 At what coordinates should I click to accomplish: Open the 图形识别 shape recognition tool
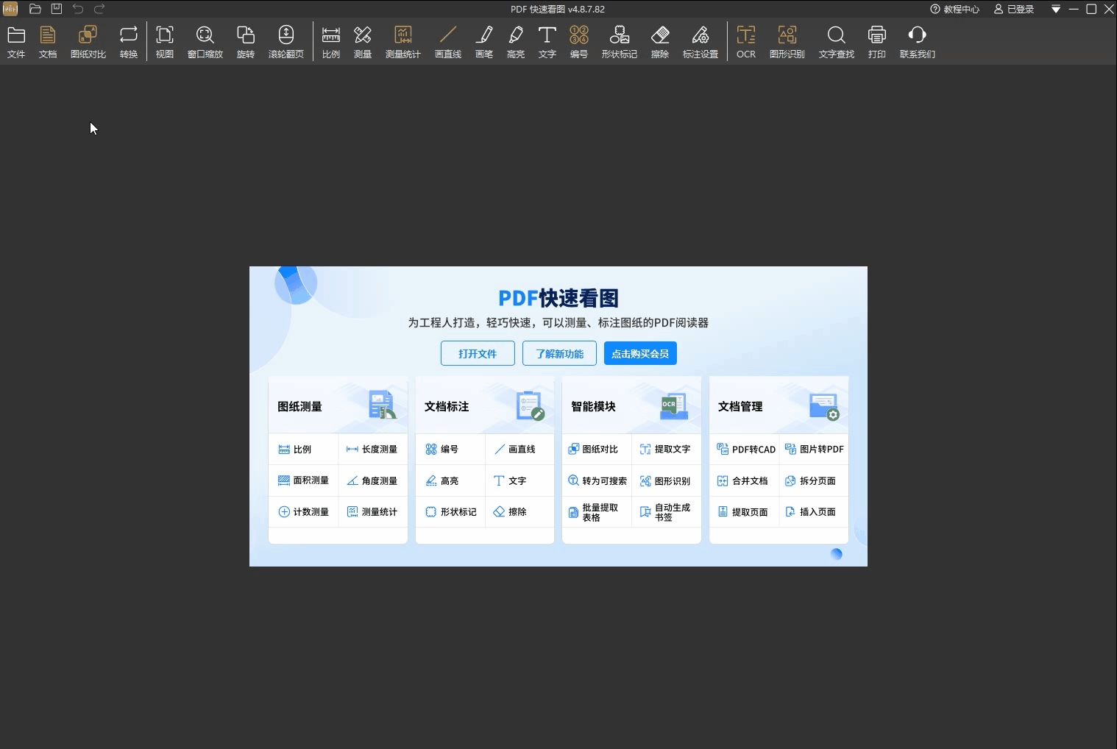787,42
